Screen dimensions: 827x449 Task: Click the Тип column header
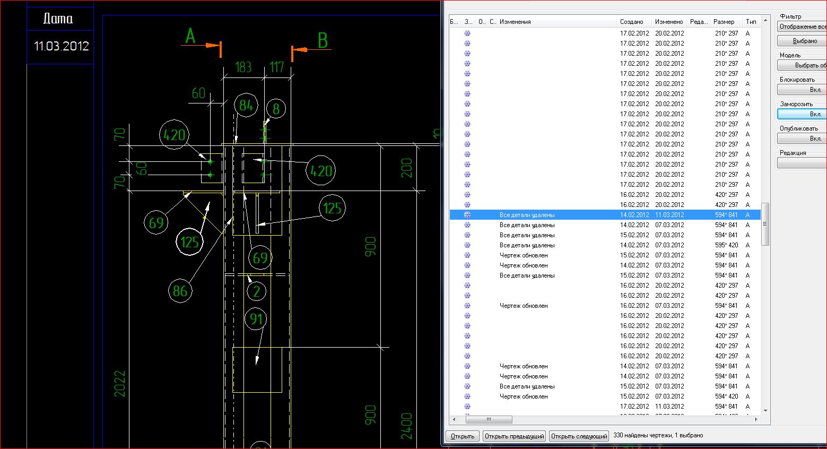[751, 22]
